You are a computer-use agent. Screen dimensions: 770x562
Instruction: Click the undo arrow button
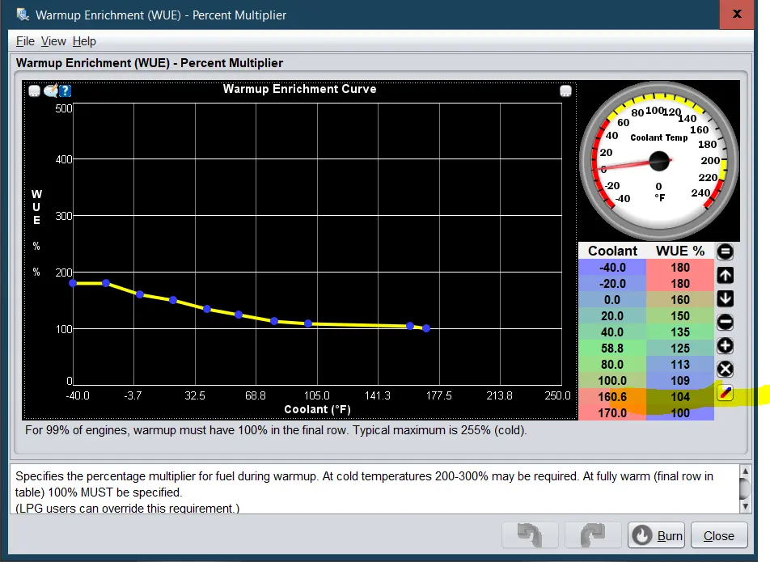[530, 535]
